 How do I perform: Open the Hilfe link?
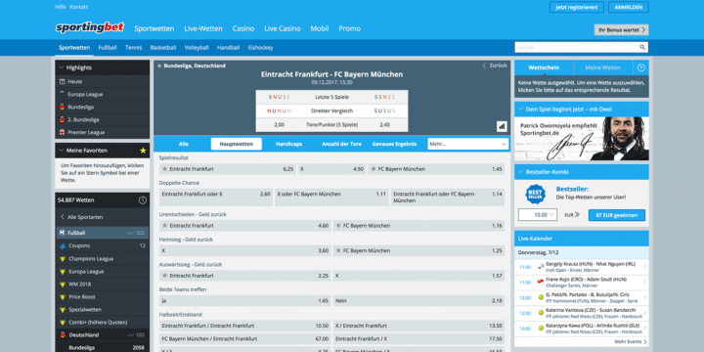pyautogui.click(x=61, y=7)
